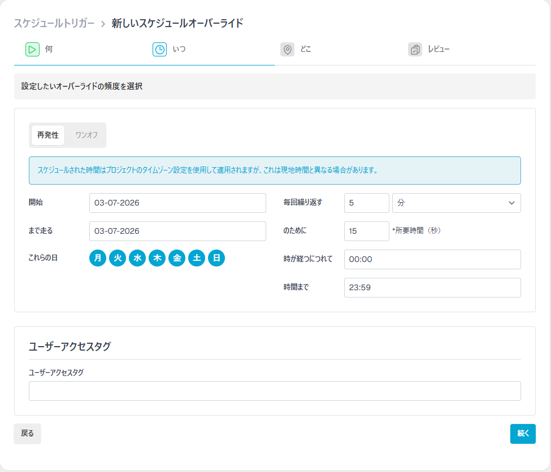Image resolution: width=551 pixels, height=472 pixels.
Task: Click the green play icon for 何 step
Action: (32, 50)
